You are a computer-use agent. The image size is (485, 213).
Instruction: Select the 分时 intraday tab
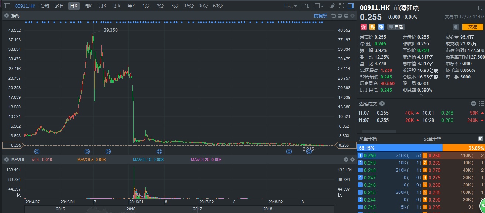tap(45, 6)
